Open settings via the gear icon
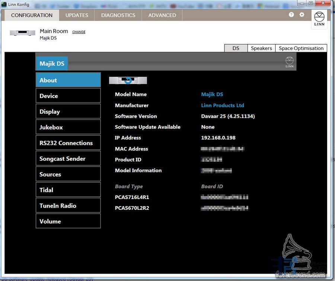This screenshot has width=335, height=281. tap(302, 15)
